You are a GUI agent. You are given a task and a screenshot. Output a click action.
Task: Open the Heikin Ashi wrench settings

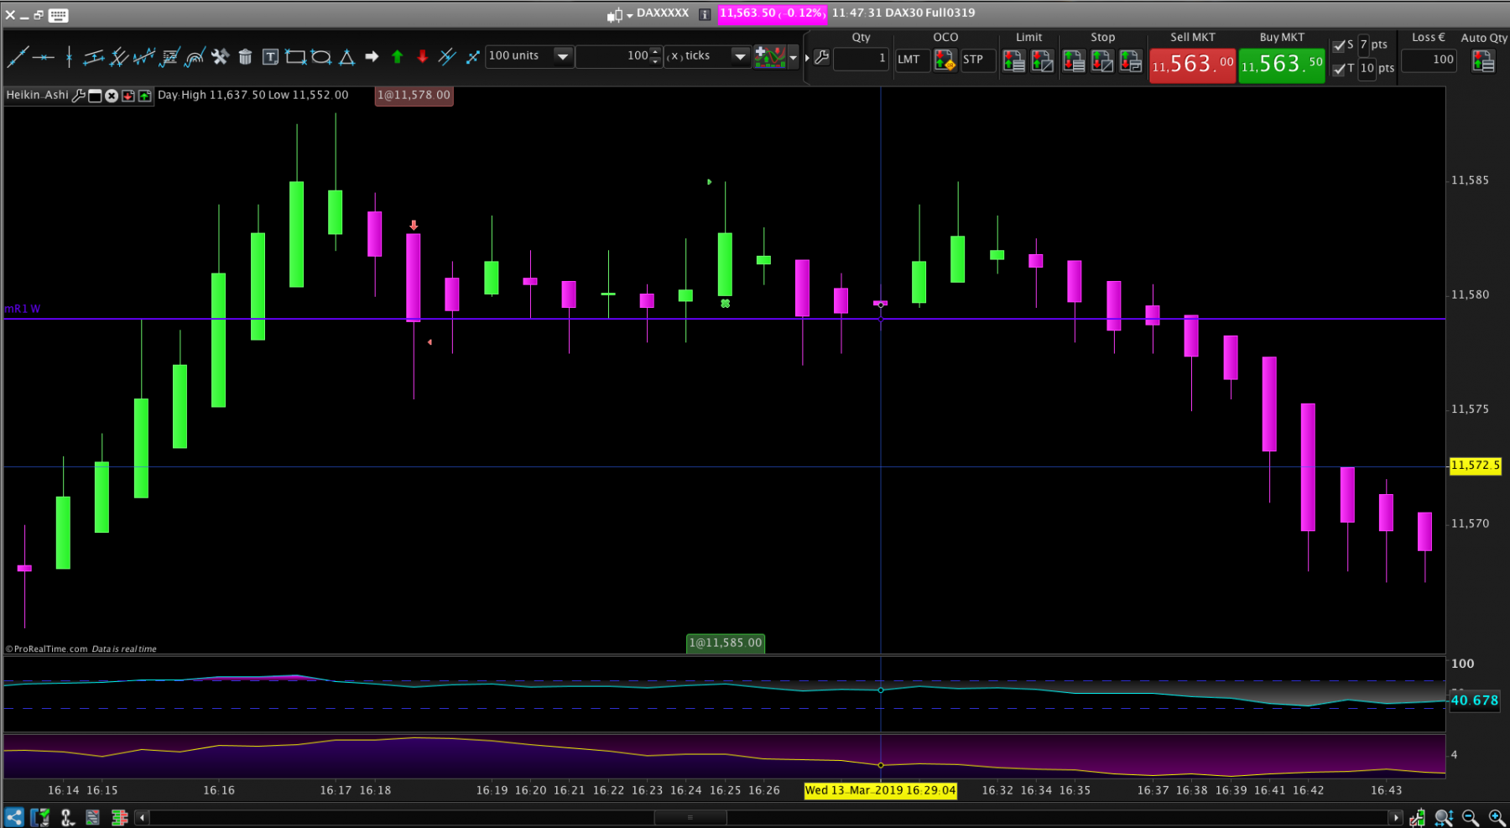tap(78, 96)
